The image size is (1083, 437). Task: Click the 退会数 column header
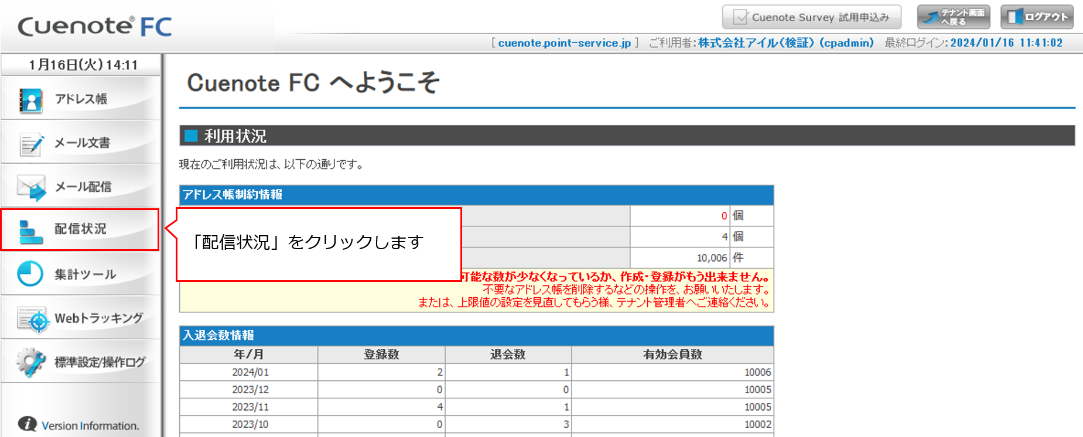(508, 355)
